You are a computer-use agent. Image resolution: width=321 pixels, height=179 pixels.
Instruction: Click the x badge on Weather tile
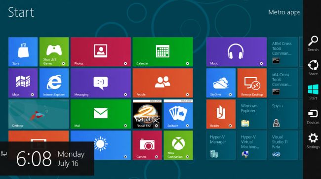tap(125, 157)
